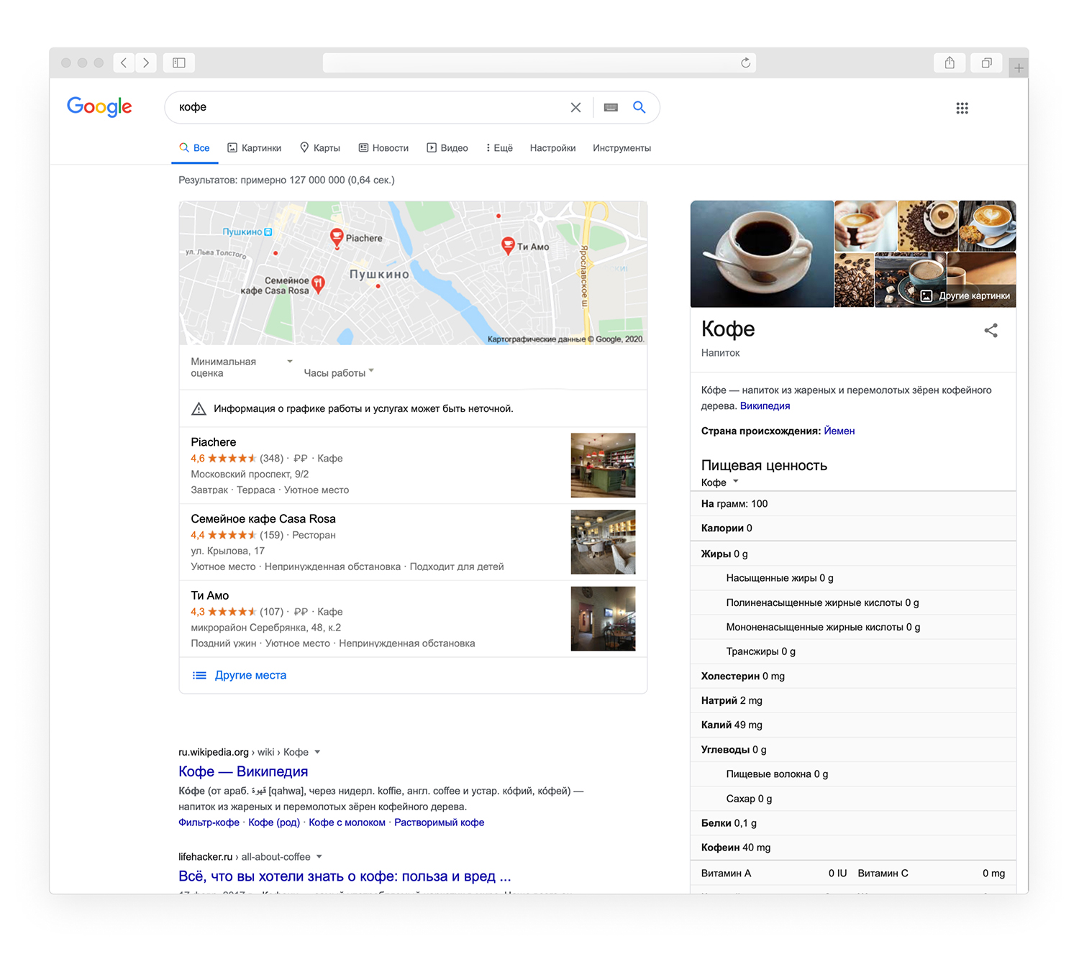Viewport: 1079px width, 954px height.
Task: Toggle the Safari sidebar
Action: click(x=179, y=63)
